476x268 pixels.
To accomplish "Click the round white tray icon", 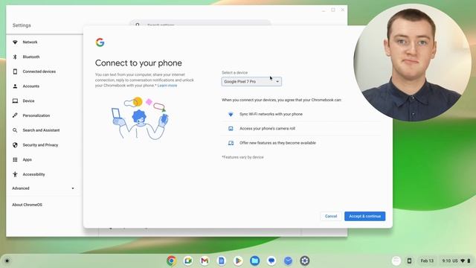I will click(396, 261).
